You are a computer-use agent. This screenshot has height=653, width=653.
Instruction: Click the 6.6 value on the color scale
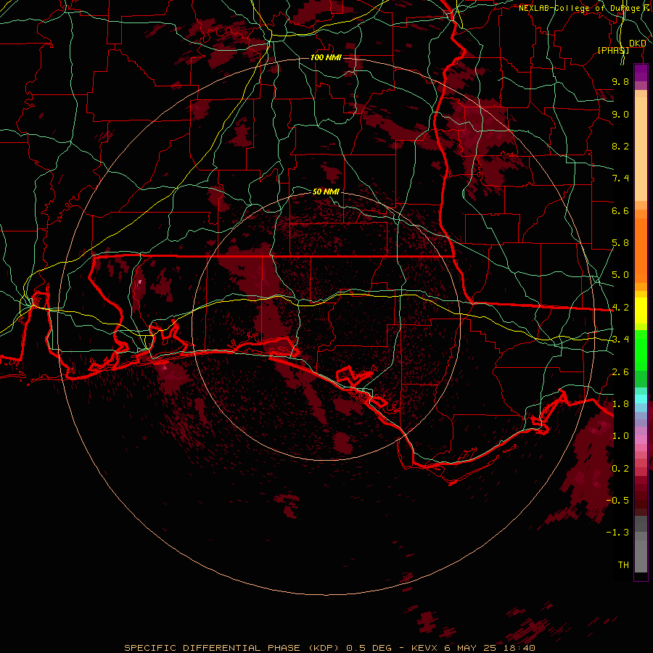click(620, 210)
